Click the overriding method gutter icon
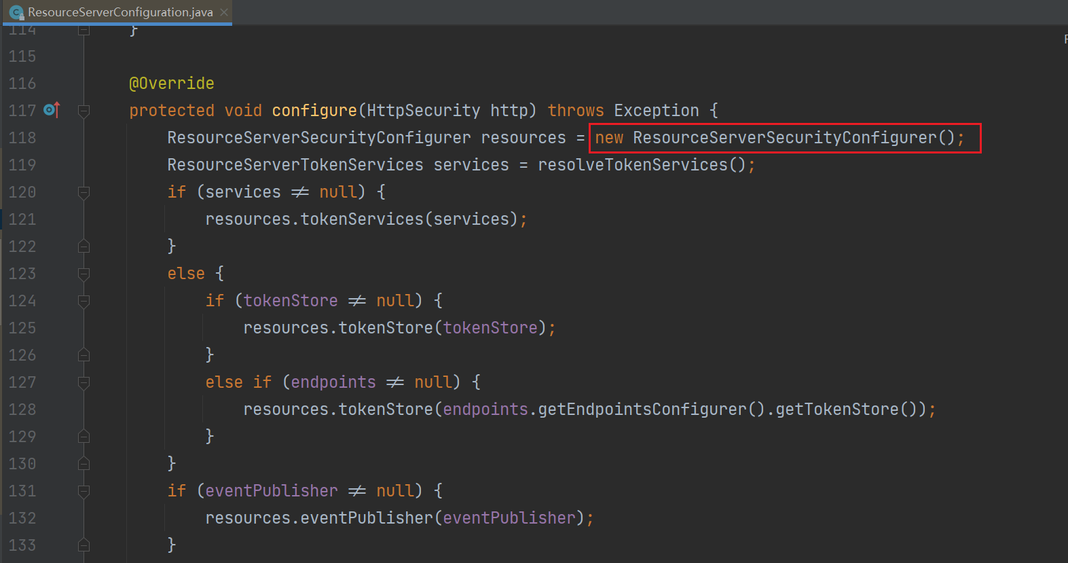 (52, 110)
